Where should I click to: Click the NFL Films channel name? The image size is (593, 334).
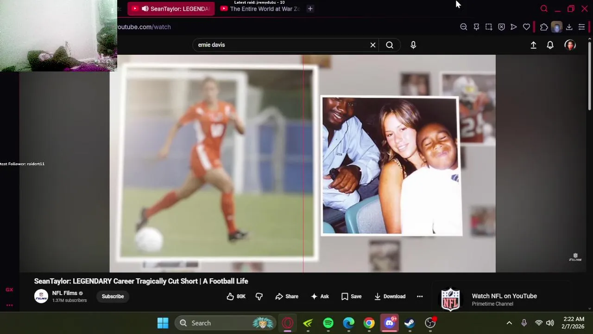point(64,293)
